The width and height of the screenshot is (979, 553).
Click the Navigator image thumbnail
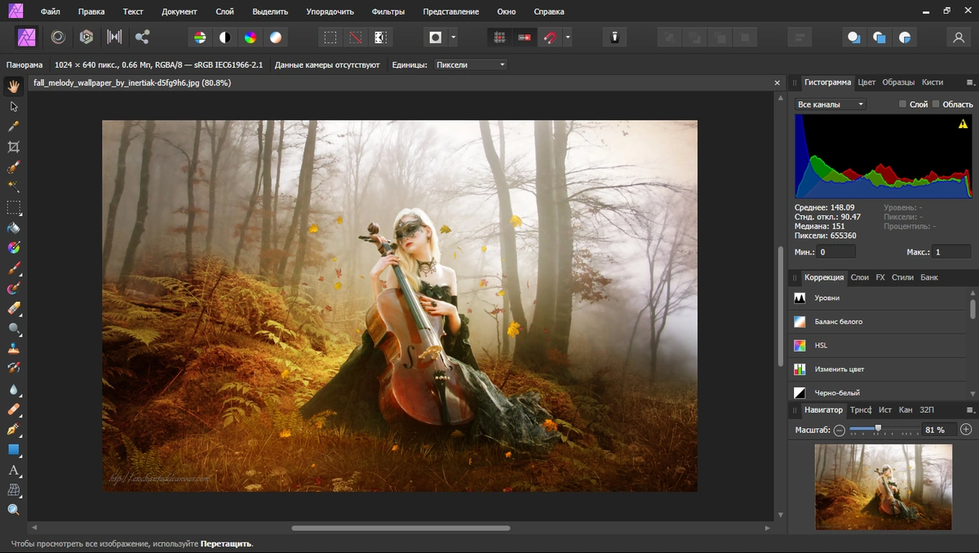coord(884,487)
